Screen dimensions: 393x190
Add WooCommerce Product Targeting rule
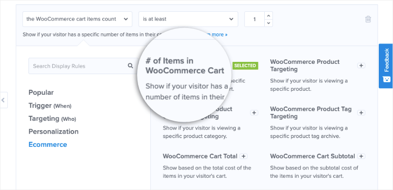click(361, 65)
